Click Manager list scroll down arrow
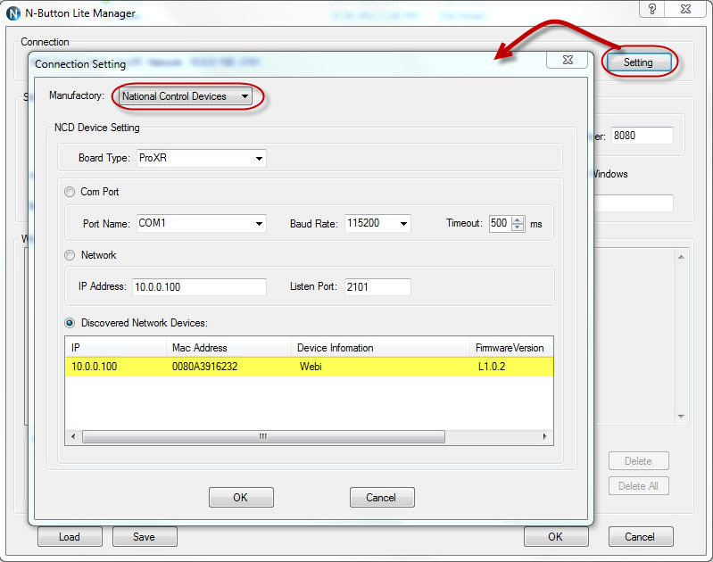713x562 pixels. [681, 416]
